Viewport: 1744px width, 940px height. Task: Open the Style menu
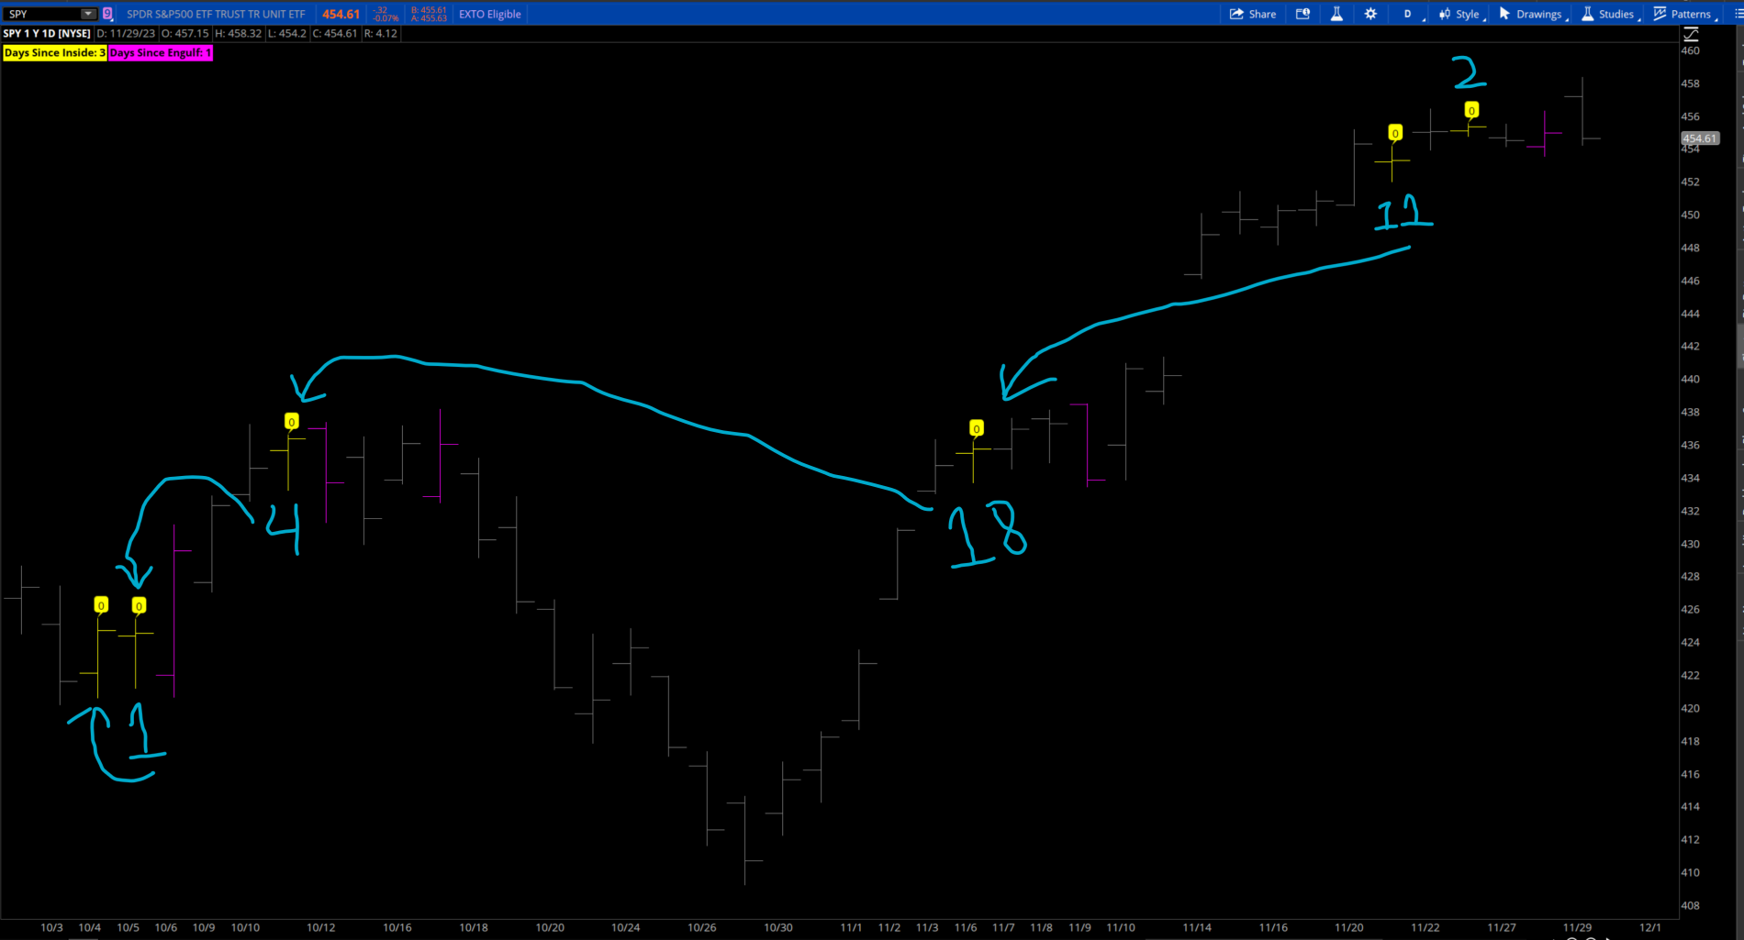coord(1466,14)
